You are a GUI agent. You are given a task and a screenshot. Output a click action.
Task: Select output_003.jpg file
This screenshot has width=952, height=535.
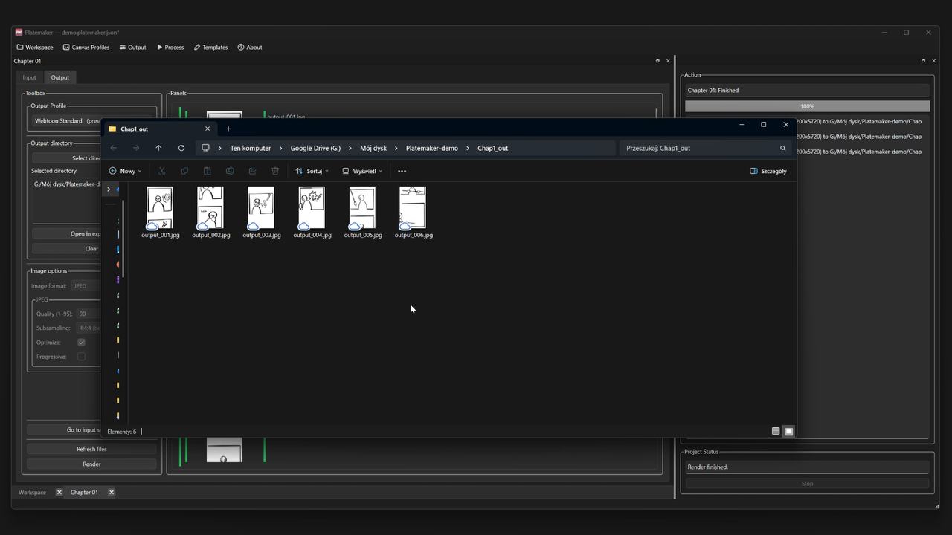click(x=261, y=213)
